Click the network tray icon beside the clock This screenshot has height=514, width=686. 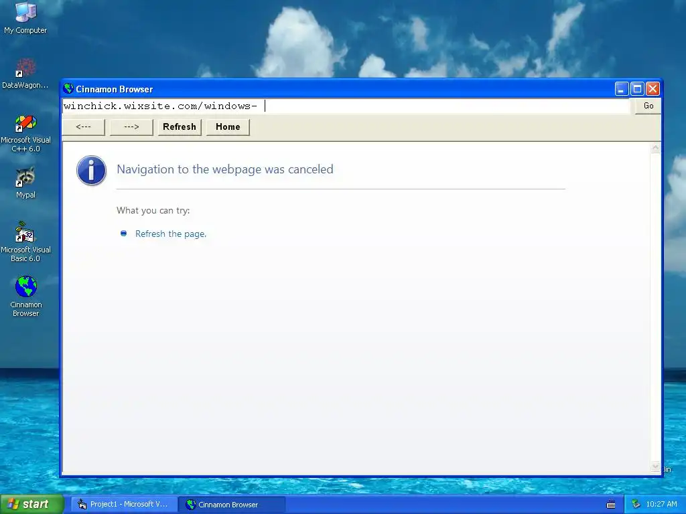[636, 505]
